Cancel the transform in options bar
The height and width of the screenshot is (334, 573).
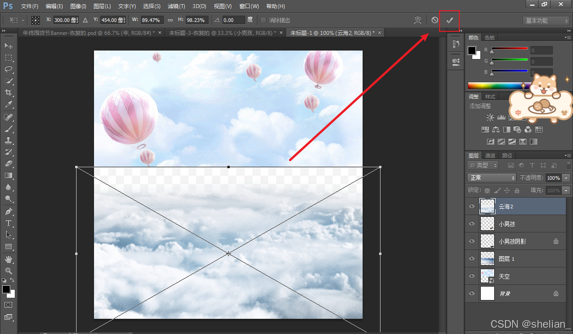[435, 20]
